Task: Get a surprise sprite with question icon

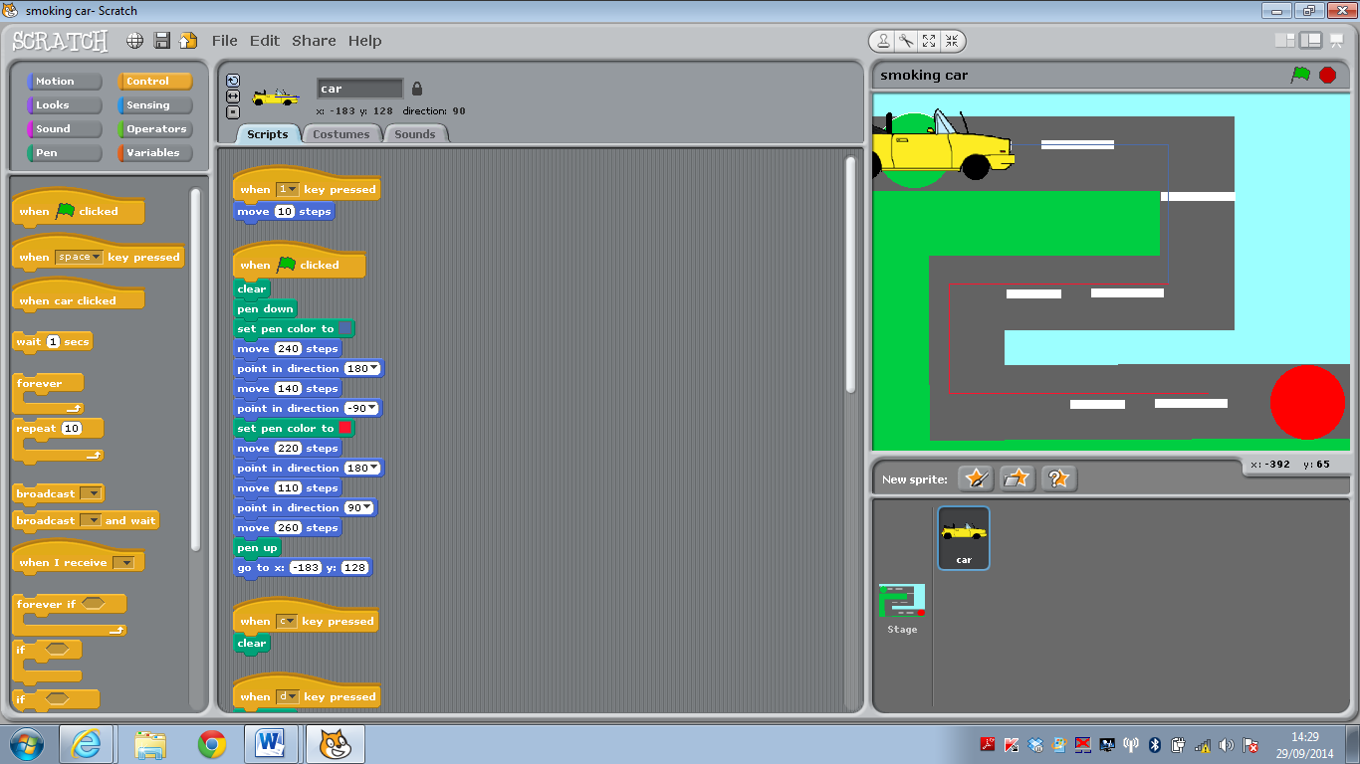Action: 1058,478
